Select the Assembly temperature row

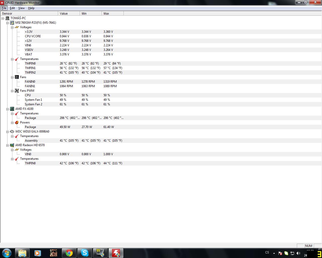tap(161, 141)
